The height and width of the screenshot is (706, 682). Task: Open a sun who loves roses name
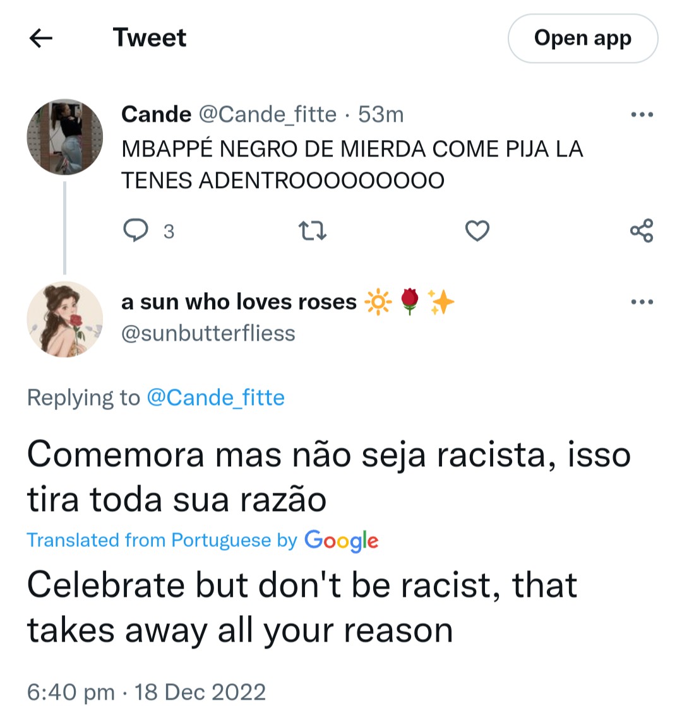pyautogui.click(x=239, y=302)
